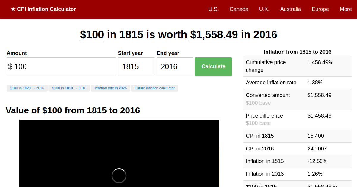Open the Europe menu item

click(320, 9)
